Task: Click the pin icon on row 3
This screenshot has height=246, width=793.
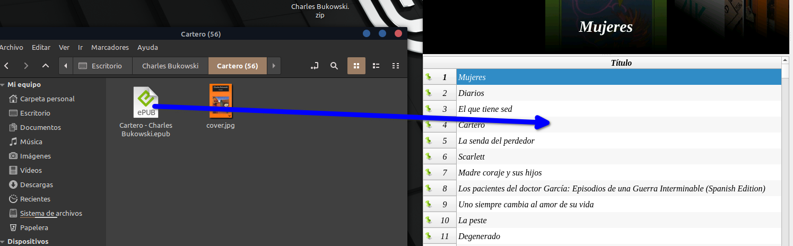Action: [429, 109]
